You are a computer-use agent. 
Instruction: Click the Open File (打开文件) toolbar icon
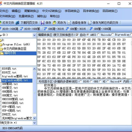[0, 23]
